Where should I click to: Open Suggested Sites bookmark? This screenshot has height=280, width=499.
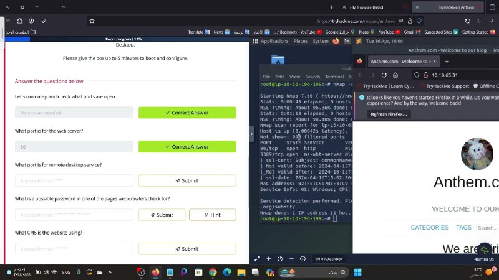coord(442,32)
